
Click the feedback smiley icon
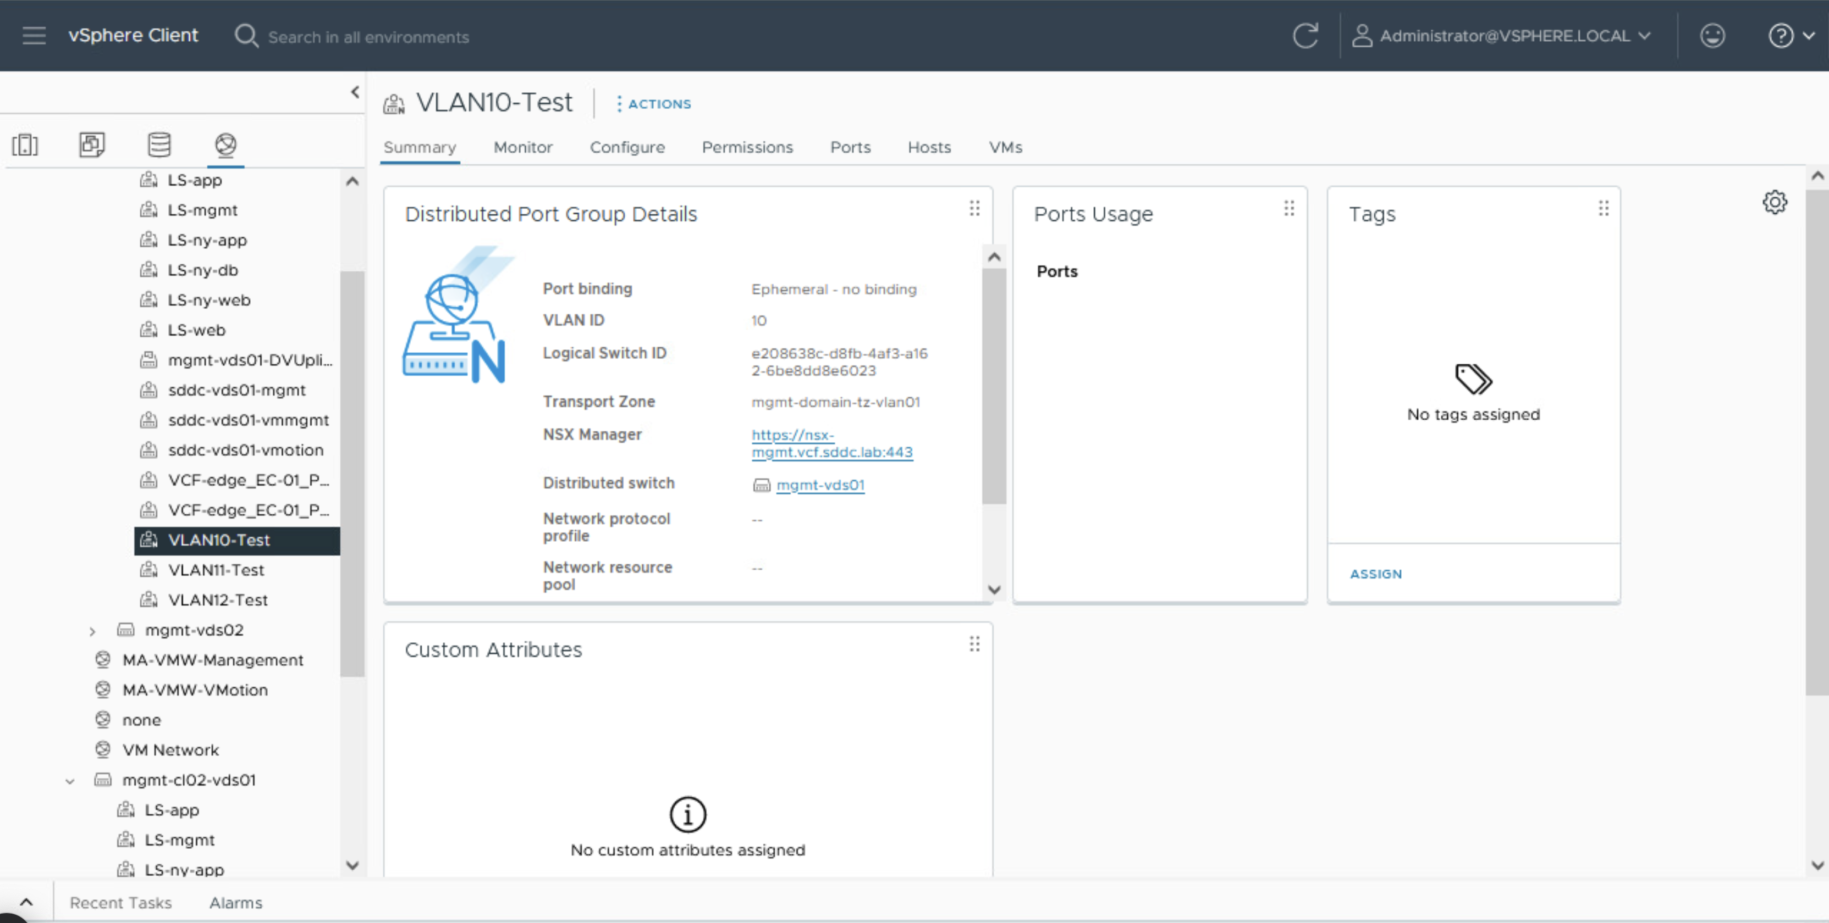[1712, 36]
